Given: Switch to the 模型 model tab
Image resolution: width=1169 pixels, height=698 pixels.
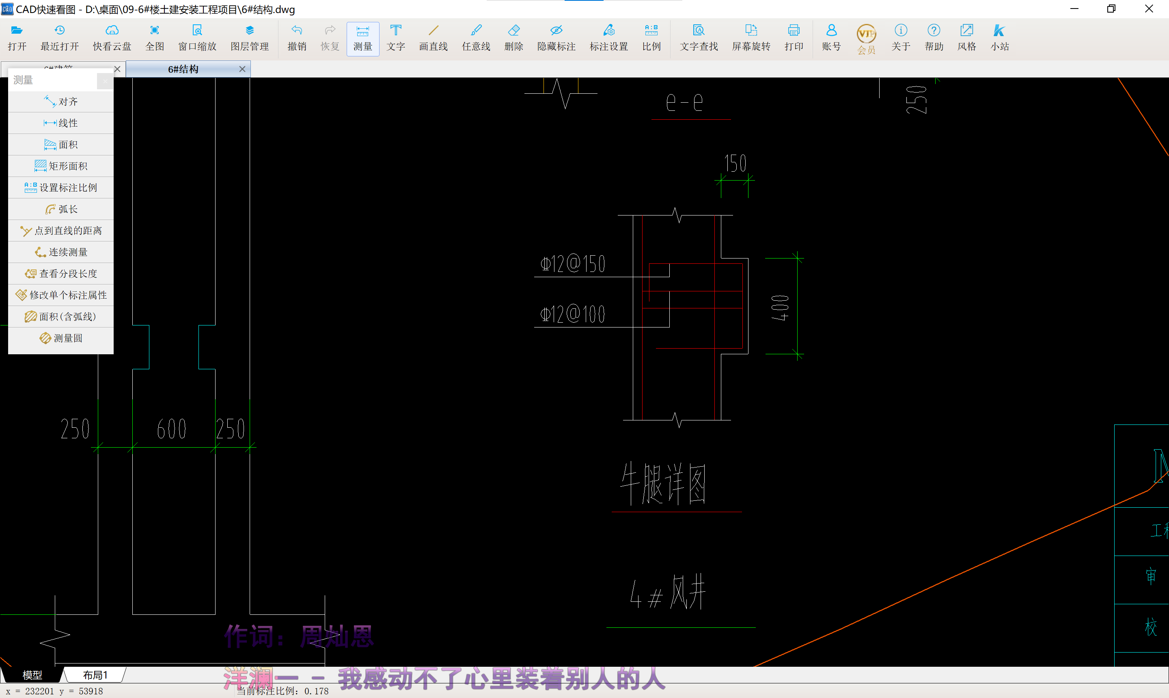Looking at the screenshot, I should tap(32, 675).
